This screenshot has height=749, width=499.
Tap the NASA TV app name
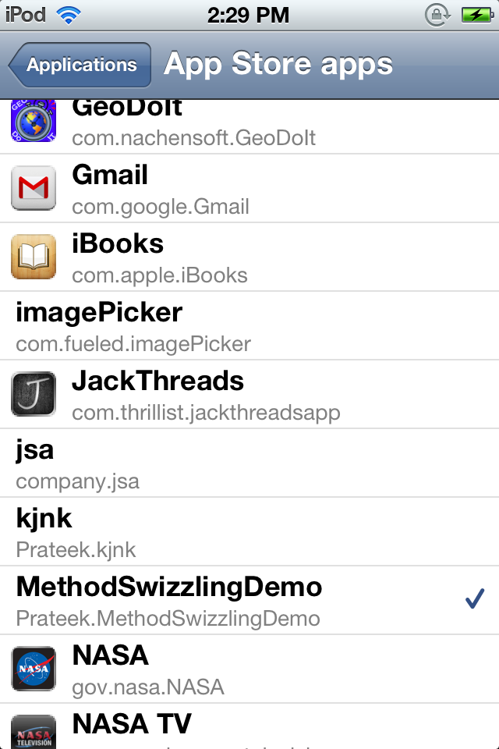(132, 724)
